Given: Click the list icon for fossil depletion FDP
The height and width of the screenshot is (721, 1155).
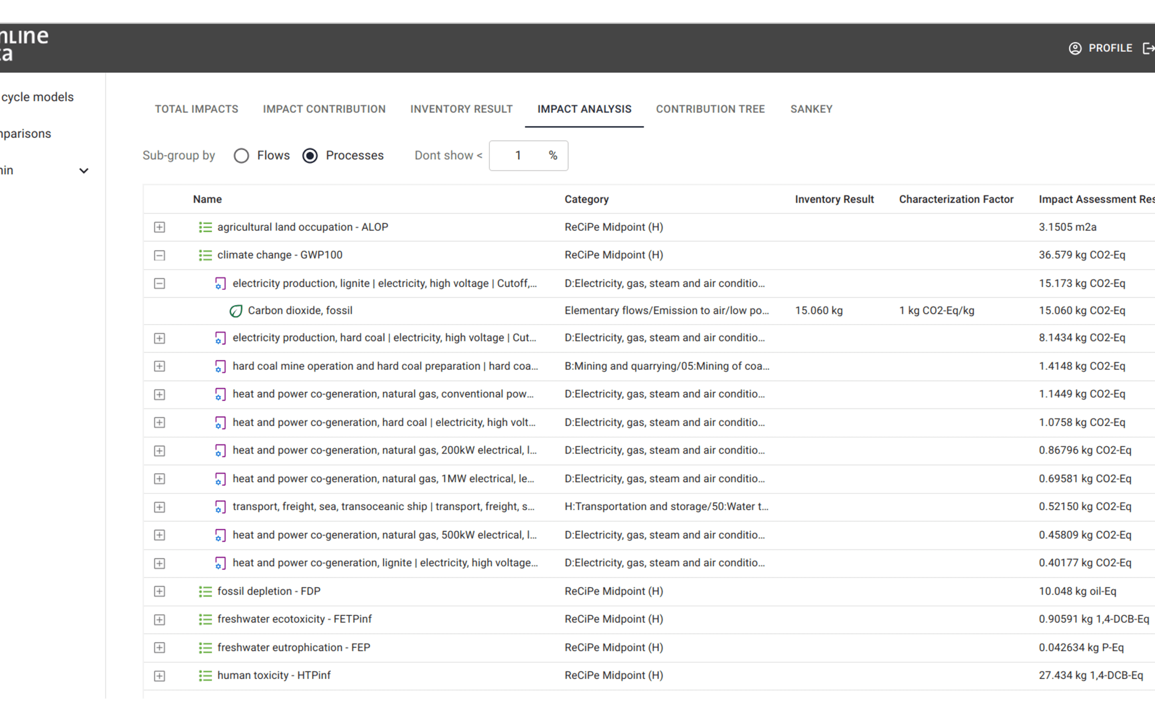Looking at the screenshot, I should click(205, 591).
